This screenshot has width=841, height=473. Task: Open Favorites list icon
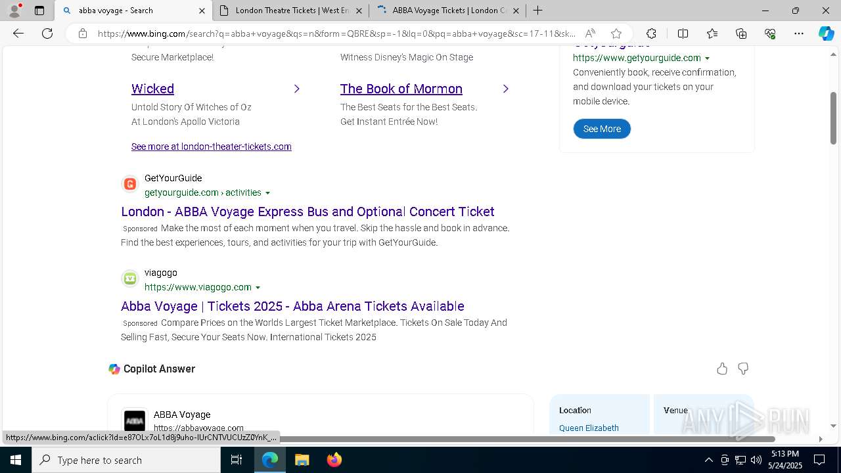[x=712, y=34]
